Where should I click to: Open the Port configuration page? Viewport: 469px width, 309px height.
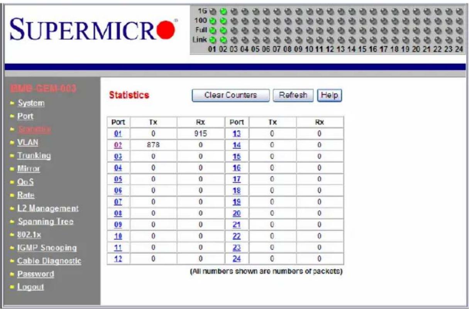pos(25,116)
